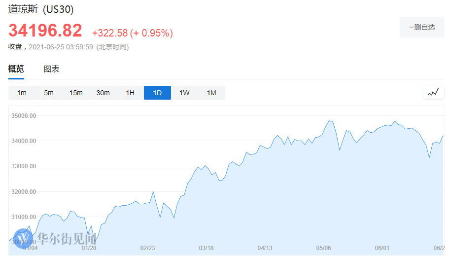Click the 道琼斯 (US30) title
Image resolution: width=449 pixels, height=259 pixels.
[x=41, y=9]
